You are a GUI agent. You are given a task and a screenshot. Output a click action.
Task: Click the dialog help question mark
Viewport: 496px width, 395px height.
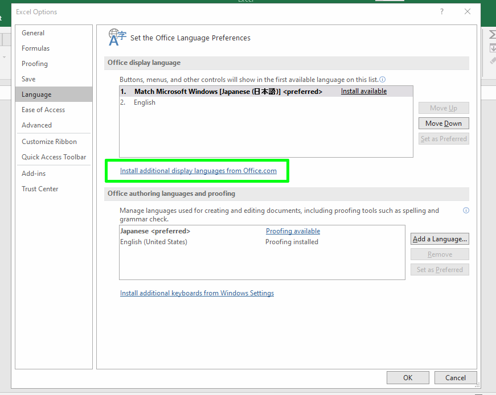pyautogui.click(x=441, y=12)
